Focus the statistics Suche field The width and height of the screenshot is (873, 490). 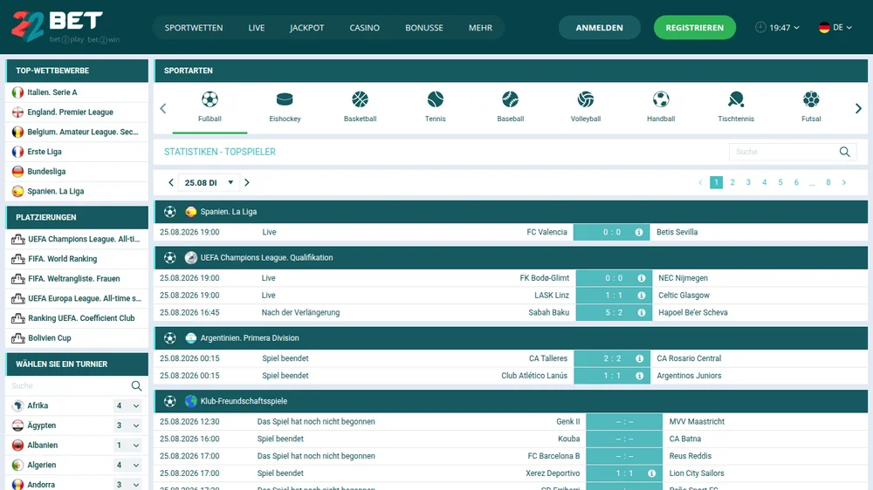[x=784, y=152]
